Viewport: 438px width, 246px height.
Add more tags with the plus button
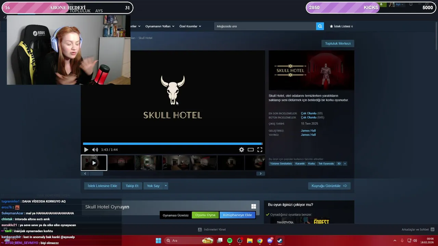345,164
